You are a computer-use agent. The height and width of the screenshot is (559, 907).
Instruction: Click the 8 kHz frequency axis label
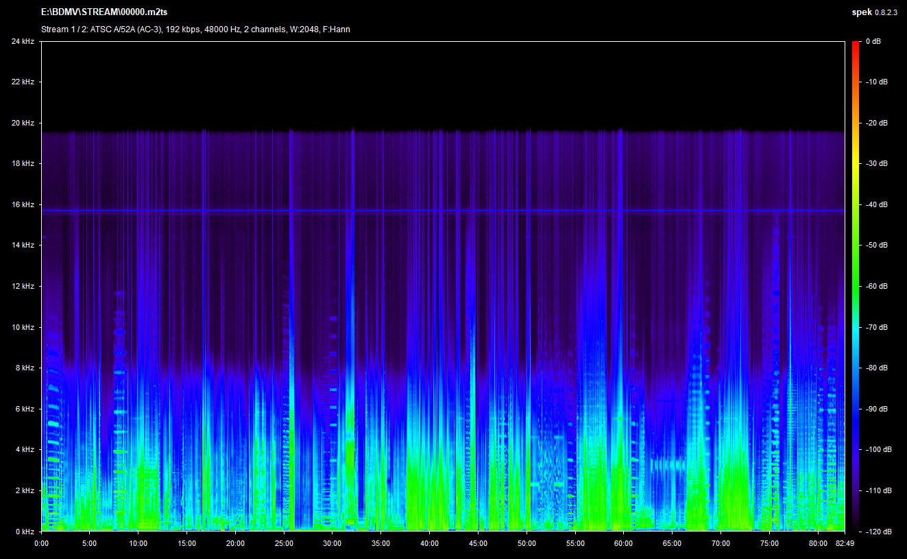click(x=24, y=368)
